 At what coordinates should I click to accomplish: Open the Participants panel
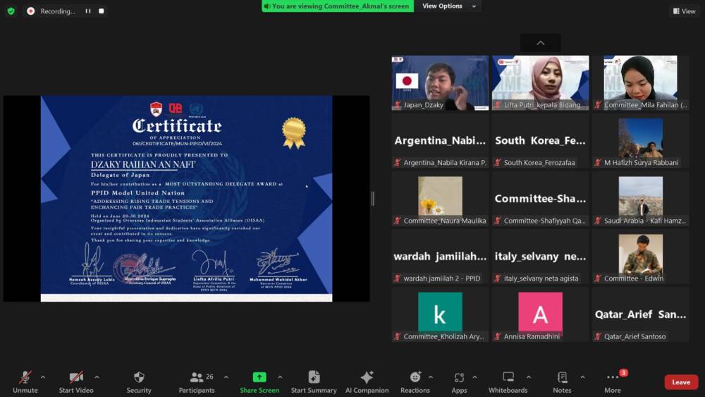pyautogui.click(x=197, y=378)
